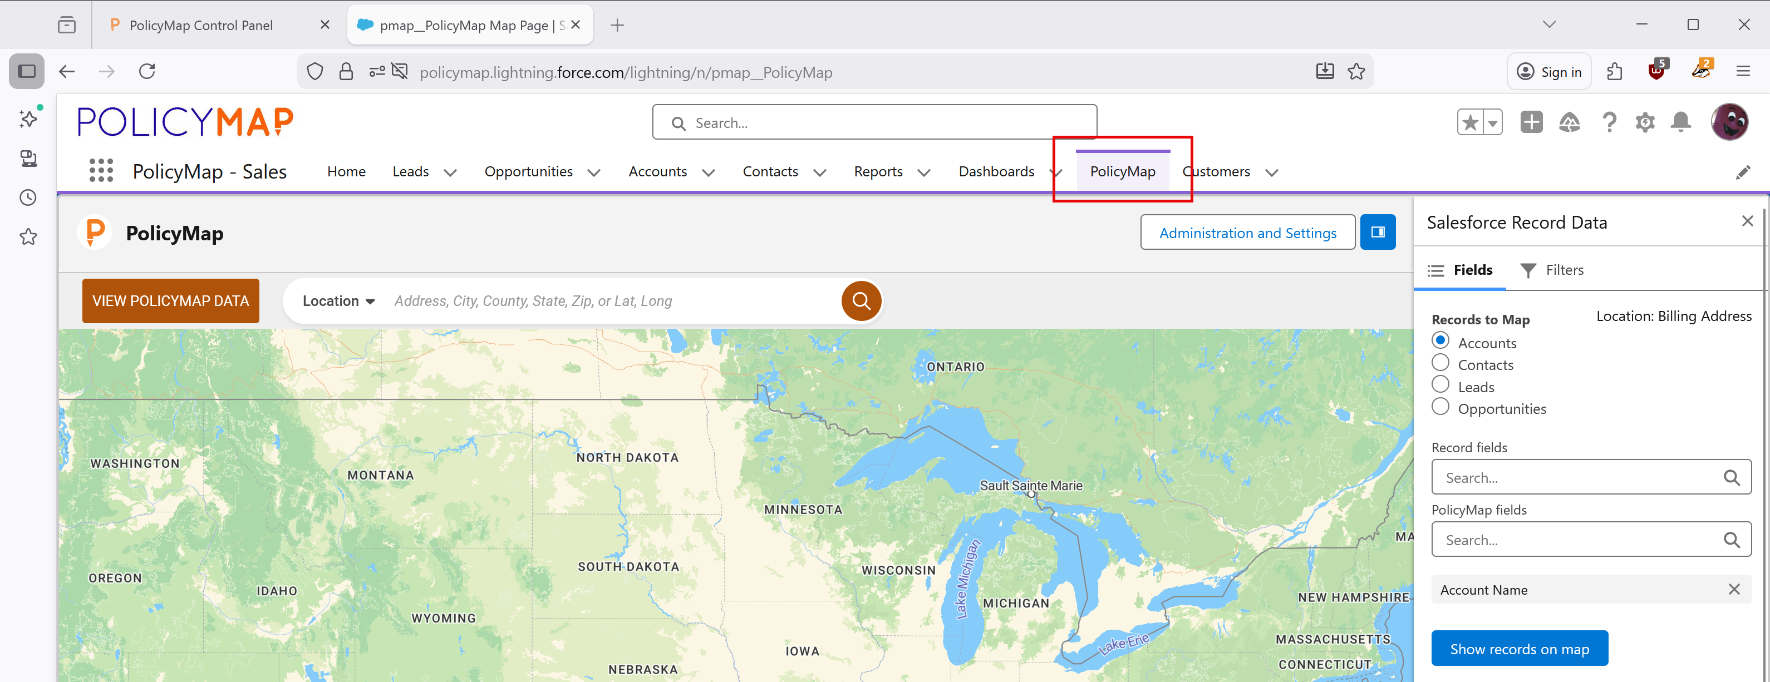This screenshot has width=1770, height=682.
Task: Select the Leads radio button
Action: (x=1440, y=384)
